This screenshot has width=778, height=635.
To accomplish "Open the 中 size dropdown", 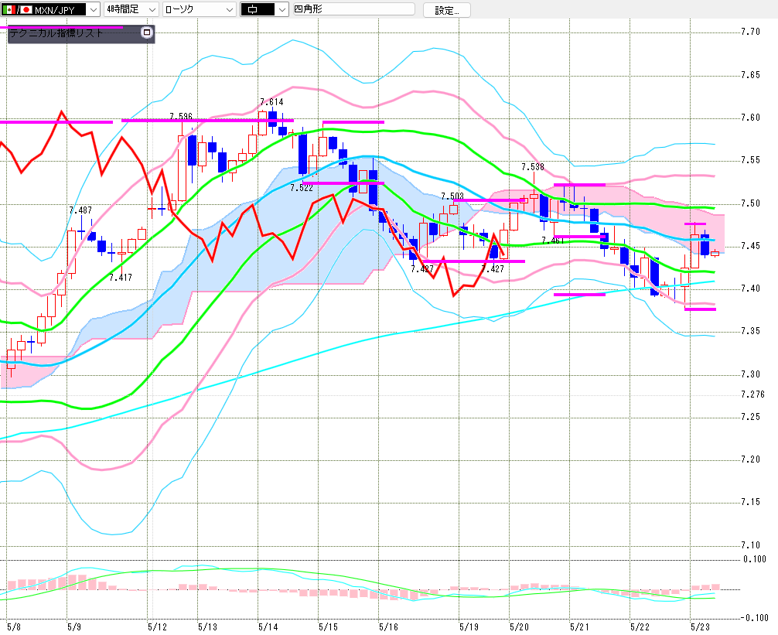I will 264,9.
